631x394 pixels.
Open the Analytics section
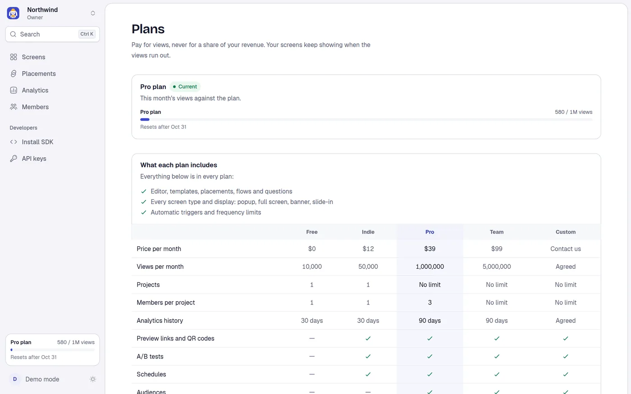point(52,91)
